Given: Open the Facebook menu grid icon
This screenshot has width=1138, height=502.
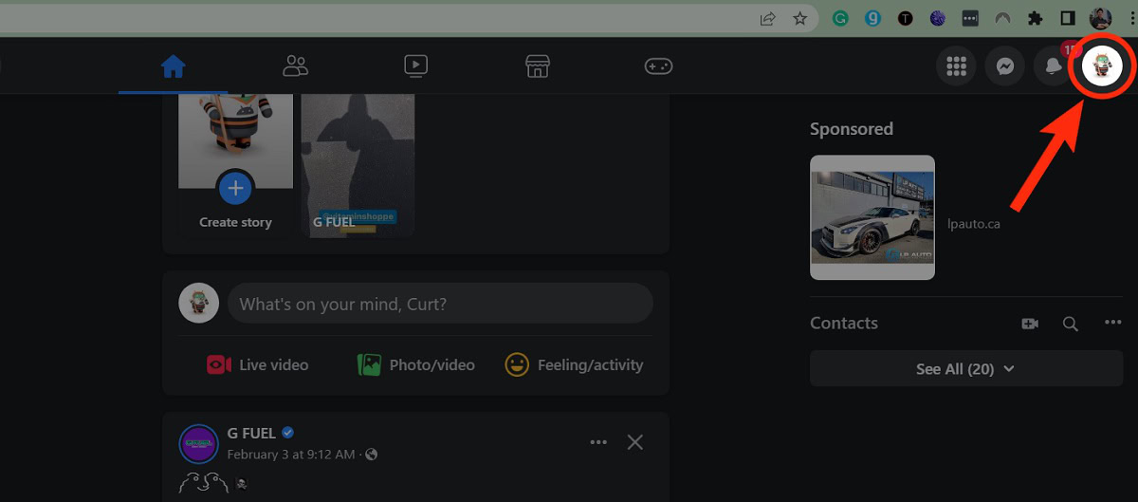Looking at the screenshot, I should click(956, 66).
